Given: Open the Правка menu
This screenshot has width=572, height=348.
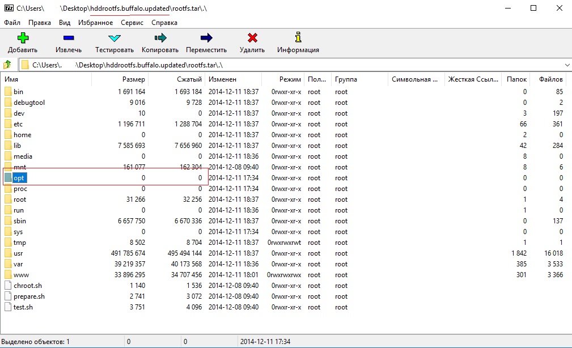Looking at the screenshot, I should click(x=39, y=23).
